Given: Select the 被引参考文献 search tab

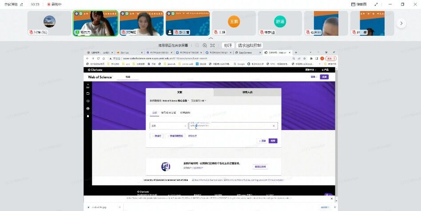Looking at the screenshot, I should (x=168, y=113).
